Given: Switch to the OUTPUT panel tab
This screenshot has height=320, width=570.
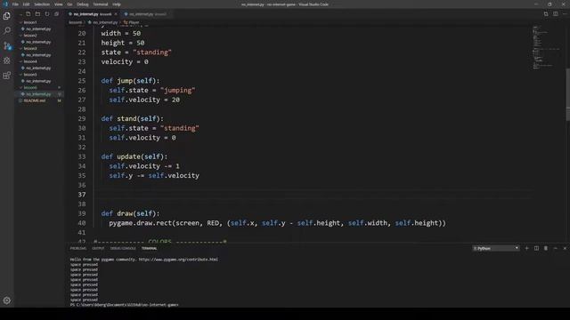Looking at the screenshot, I should tap(98, 249).
